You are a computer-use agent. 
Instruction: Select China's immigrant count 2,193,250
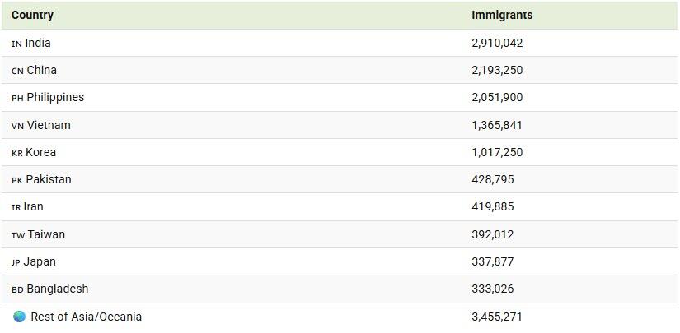click(x=497, y=70)
